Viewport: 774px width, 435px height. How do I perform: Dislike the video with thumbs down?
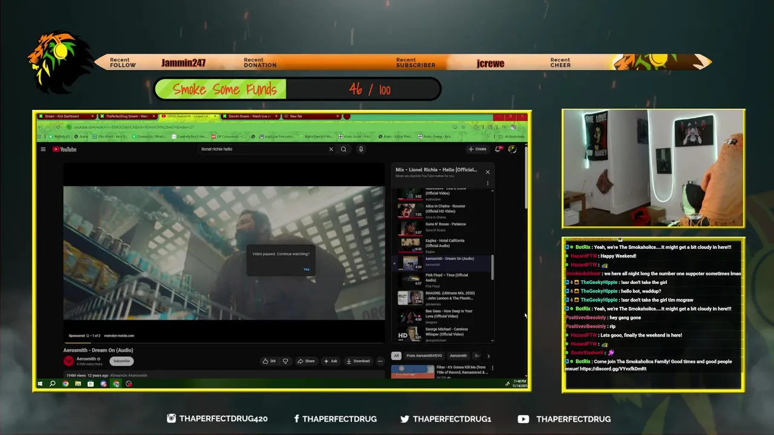point(285,361)
